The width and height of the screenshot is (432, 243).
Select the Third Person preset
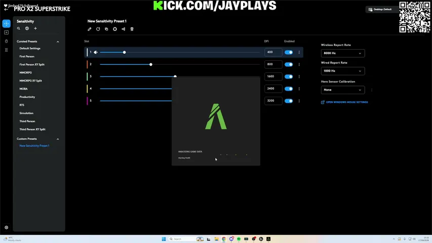(x=27, y=121)
